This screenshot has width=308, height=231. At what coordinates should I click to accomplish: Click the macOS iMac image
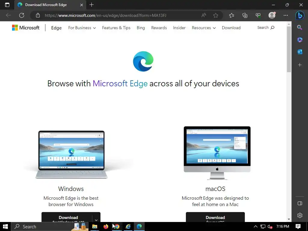tap(217, 153)
